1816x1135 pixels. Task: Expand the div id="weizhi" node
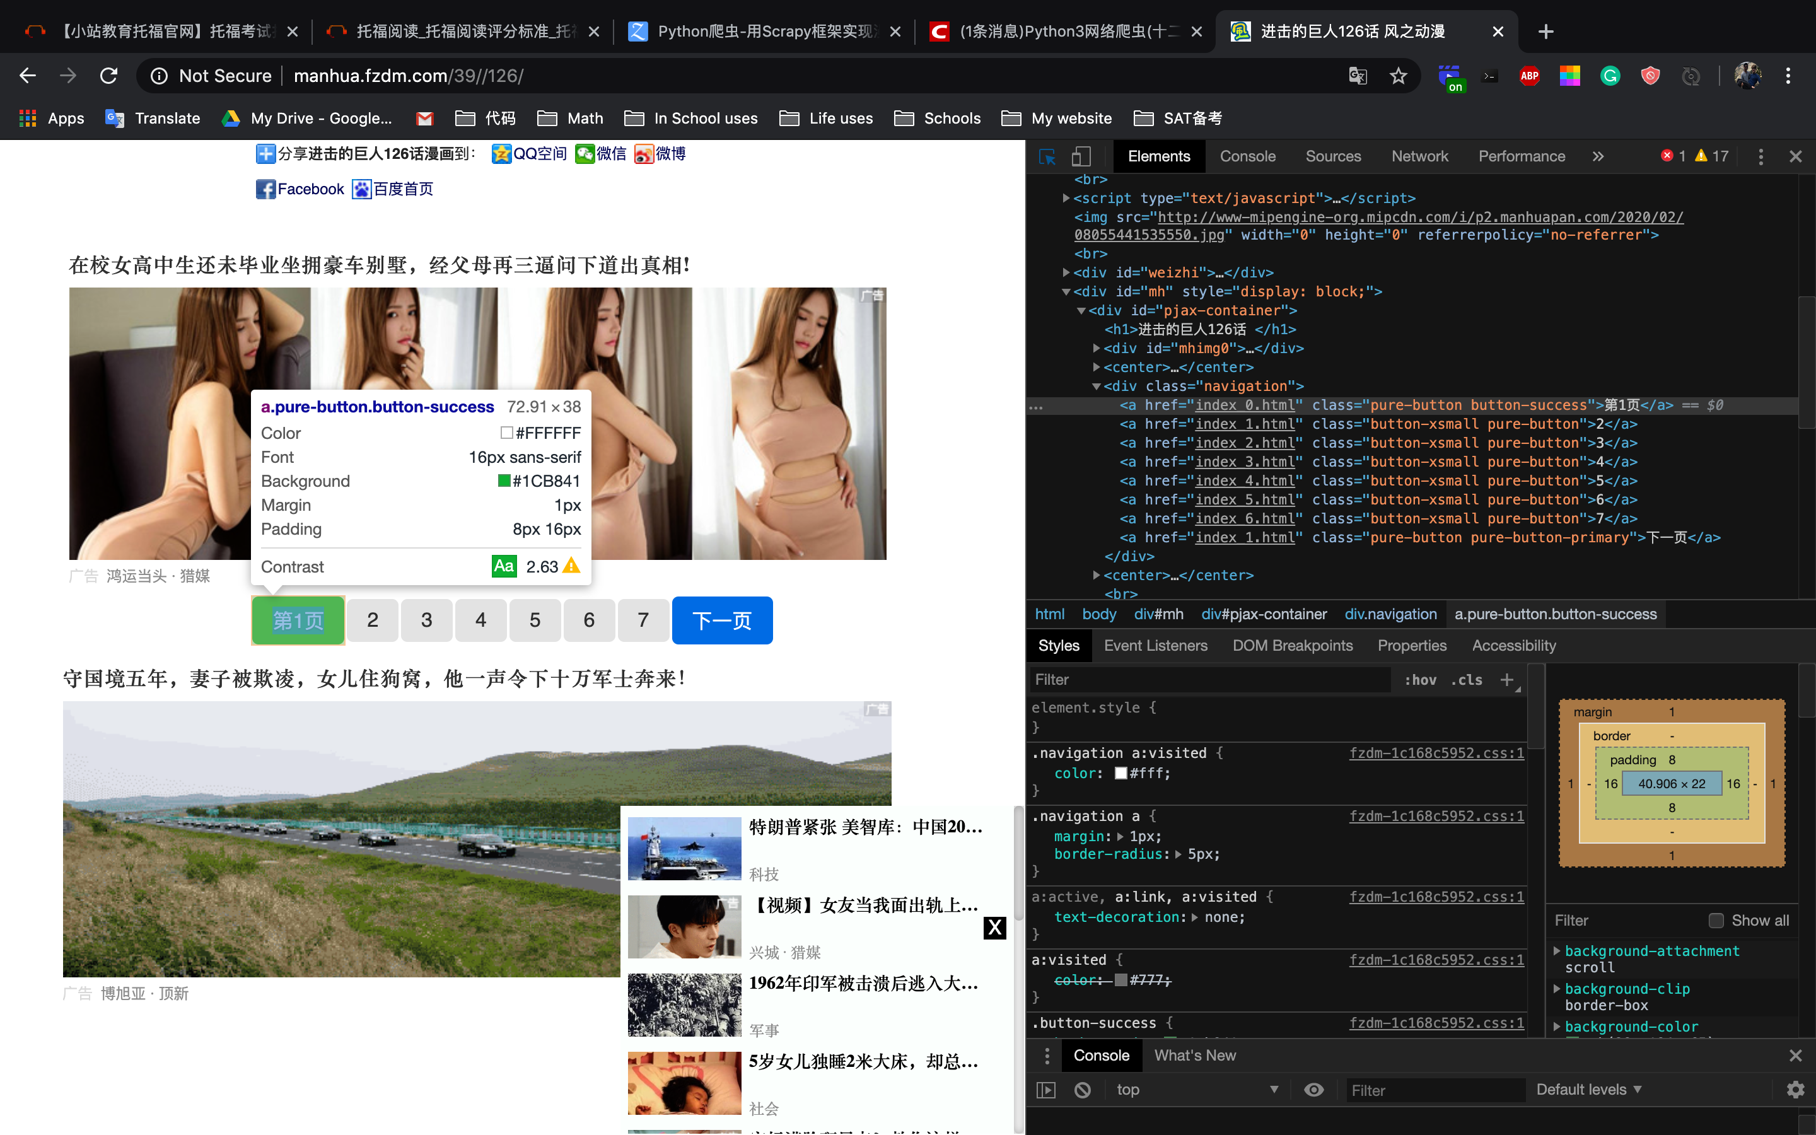pos(1066,272)
